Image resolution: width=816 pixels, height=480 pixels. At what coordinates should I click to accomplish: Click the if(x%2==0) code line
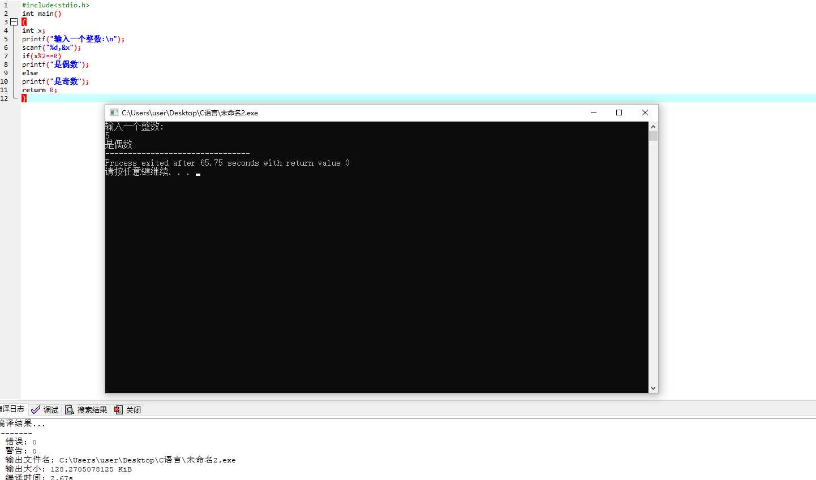pos(41,56)
